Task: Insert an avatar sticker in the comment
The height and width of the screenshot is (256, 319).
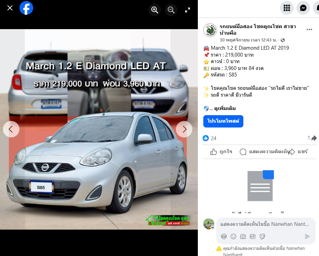Action: [224, 236]
